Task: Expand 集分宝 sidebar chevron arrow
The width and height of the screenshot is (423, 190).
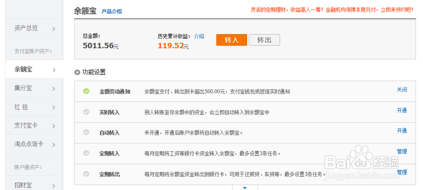Action: click(x=54, y=89)
